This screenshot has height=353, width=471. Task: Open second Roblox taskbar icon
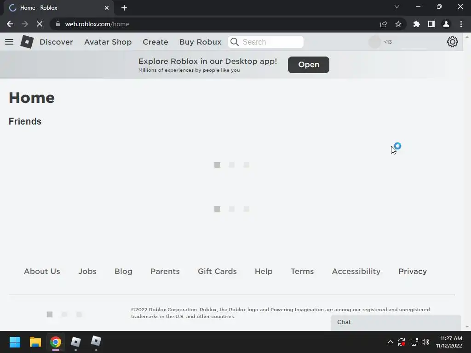coord(96,342)
